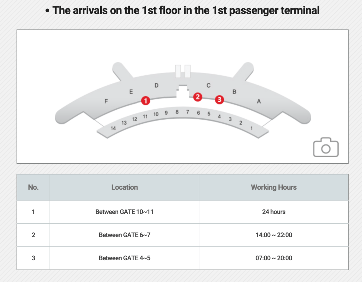
Task: Select red marker 1 on the terminal map
Action: pos(146,101)
